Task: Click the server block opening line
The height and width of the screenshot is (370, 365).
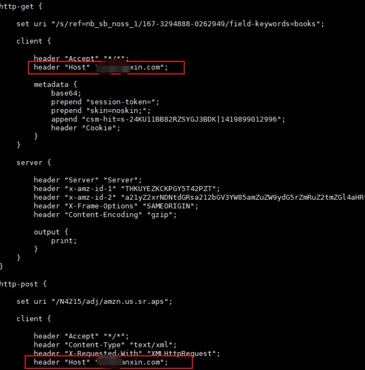Action: coord(34,163)
